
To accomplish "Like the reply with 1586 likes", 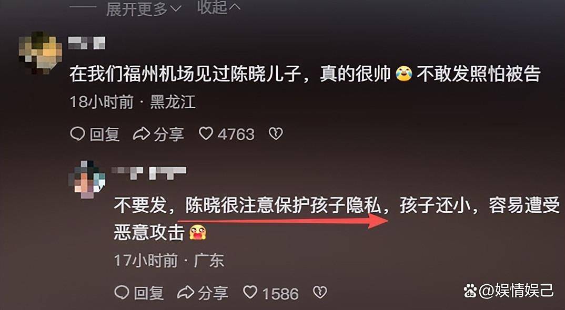I will 250,292.
